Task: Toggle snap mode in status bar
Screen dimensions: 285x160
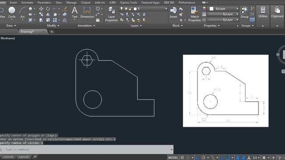Action: coord(188,157)
